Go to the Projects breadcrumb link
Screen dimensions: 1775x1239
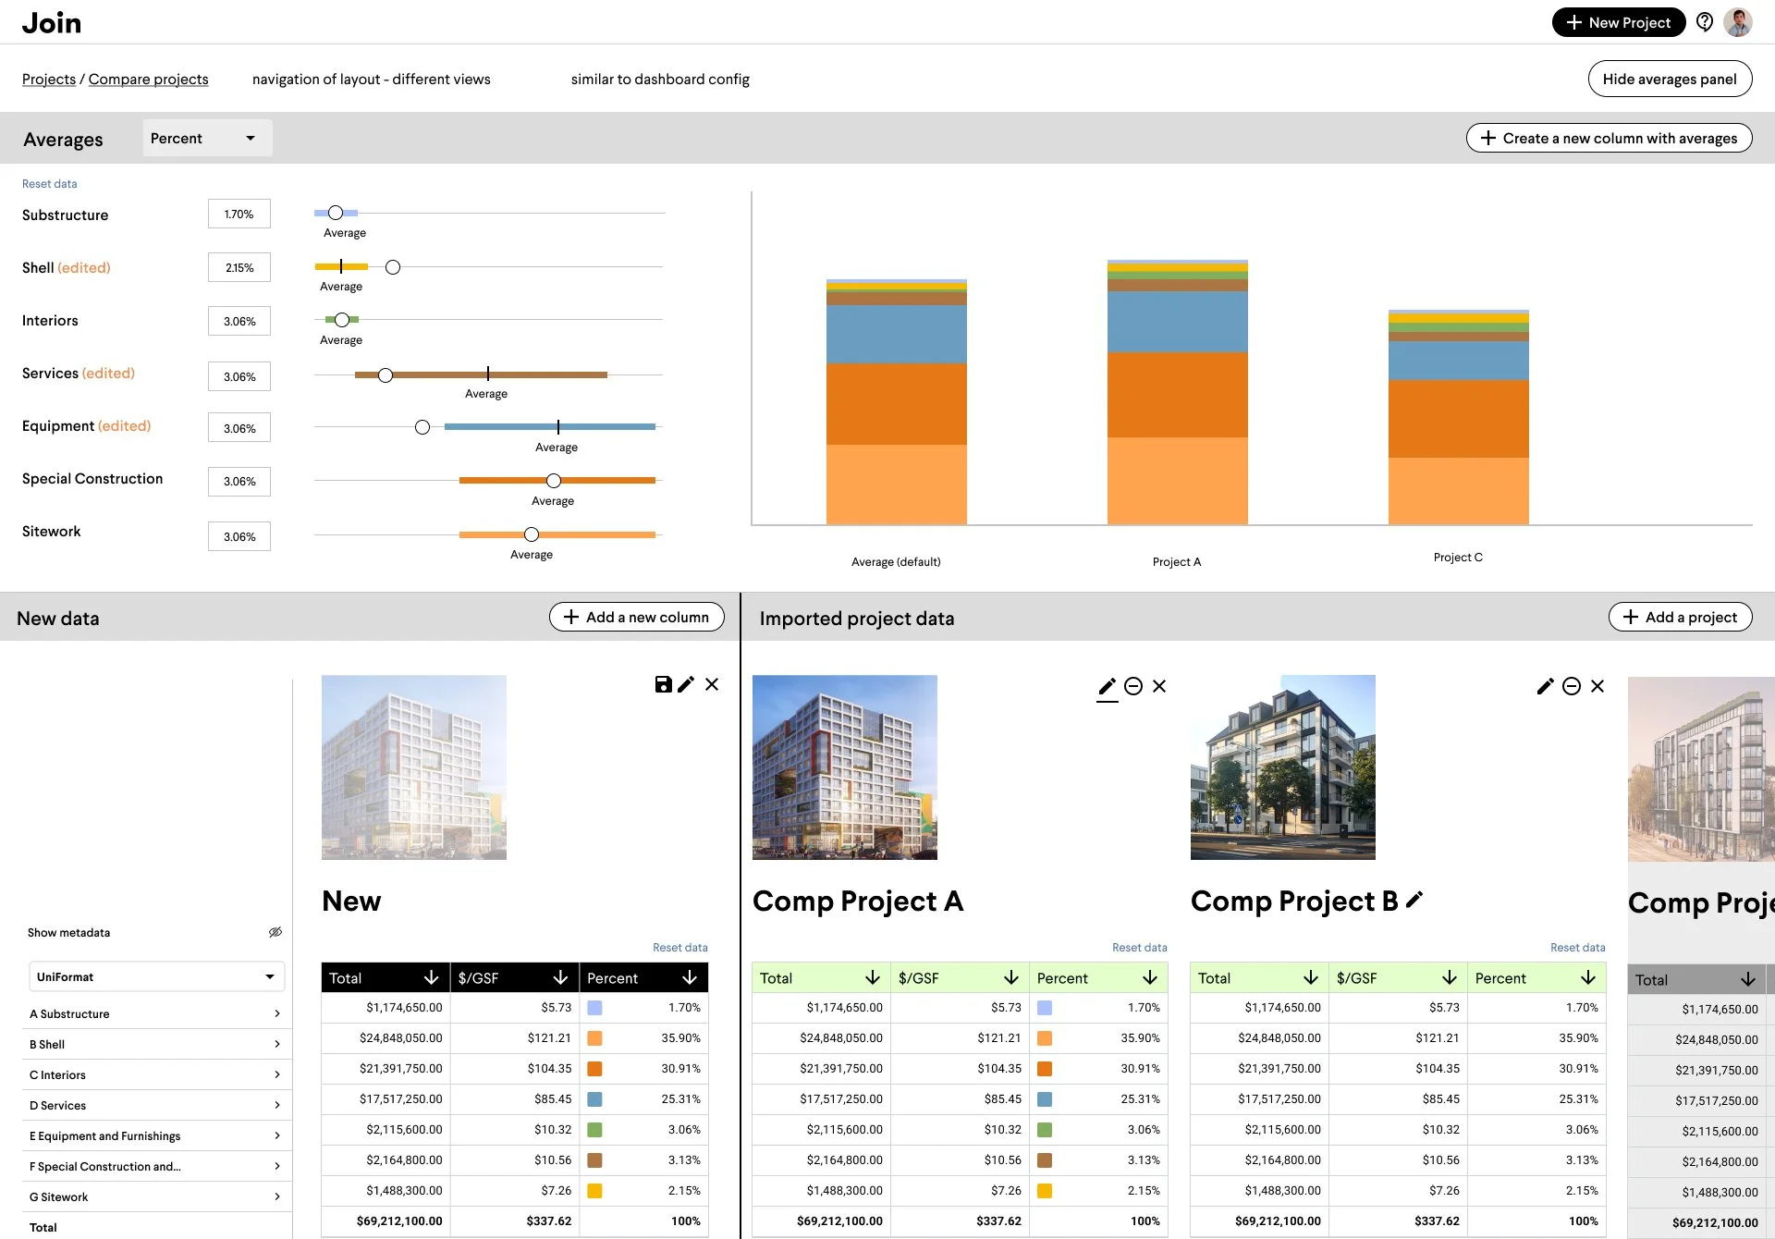[49, 80]
